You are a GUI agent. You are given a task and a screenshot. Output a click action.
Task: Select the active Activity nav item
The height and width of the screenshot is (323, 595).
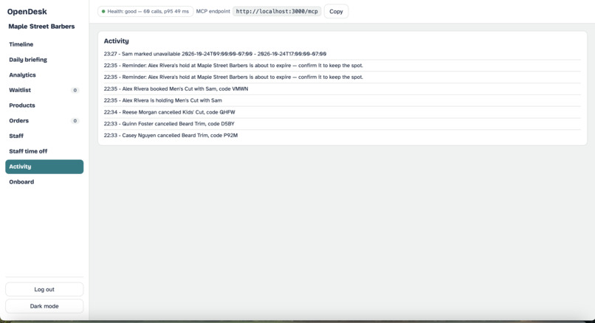tap(44, 167)
